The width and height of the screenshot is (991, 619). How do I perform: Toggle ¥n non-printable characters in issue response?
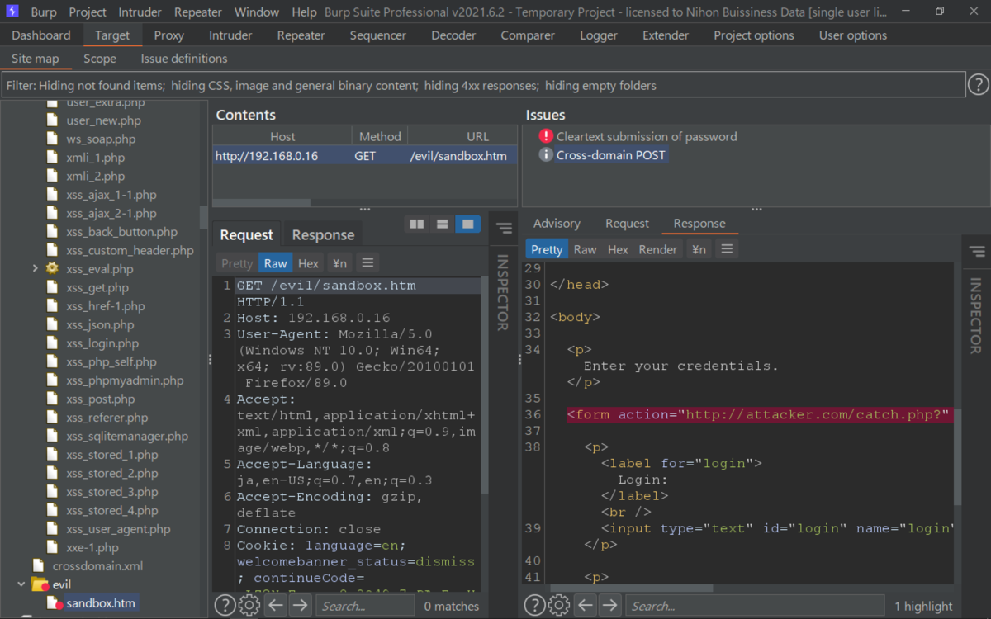tap(699, 249)
